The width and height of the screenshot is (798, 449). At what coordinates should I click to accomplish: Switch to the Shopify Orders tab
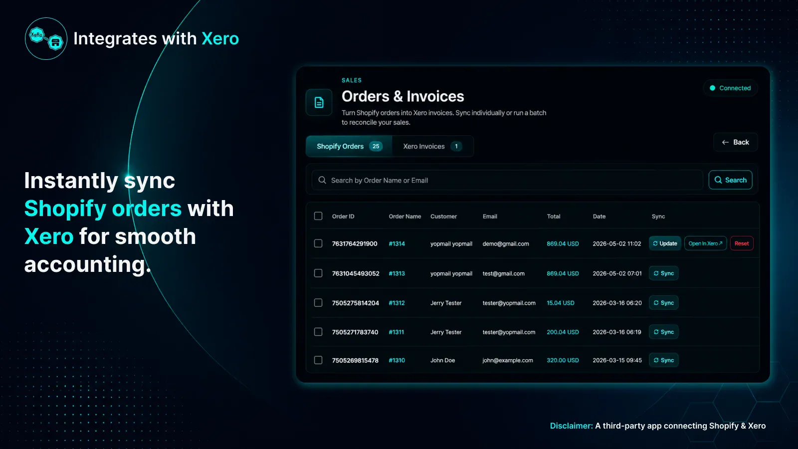pyautogui.click(x=349, y=146)
